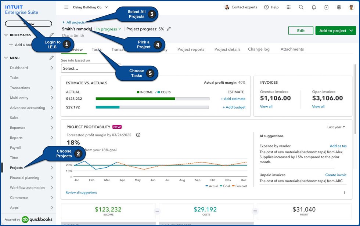The image size is (360, 226).
Task: Expand the Projects submenu chevron
Action: pyautogui.click(x=52, y=168)
